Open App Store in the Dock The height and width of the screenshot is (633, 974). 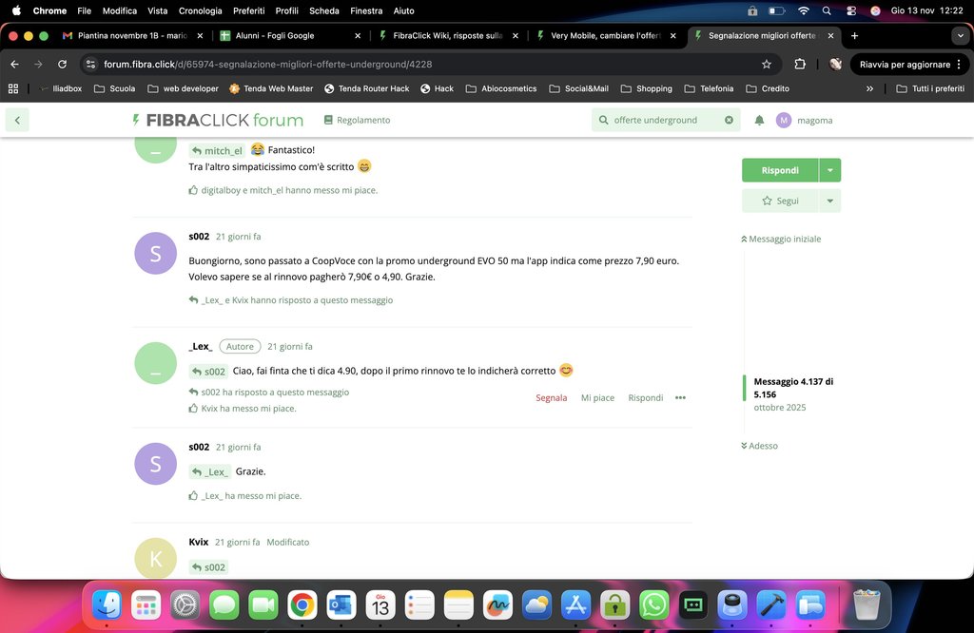coord(575,605)
